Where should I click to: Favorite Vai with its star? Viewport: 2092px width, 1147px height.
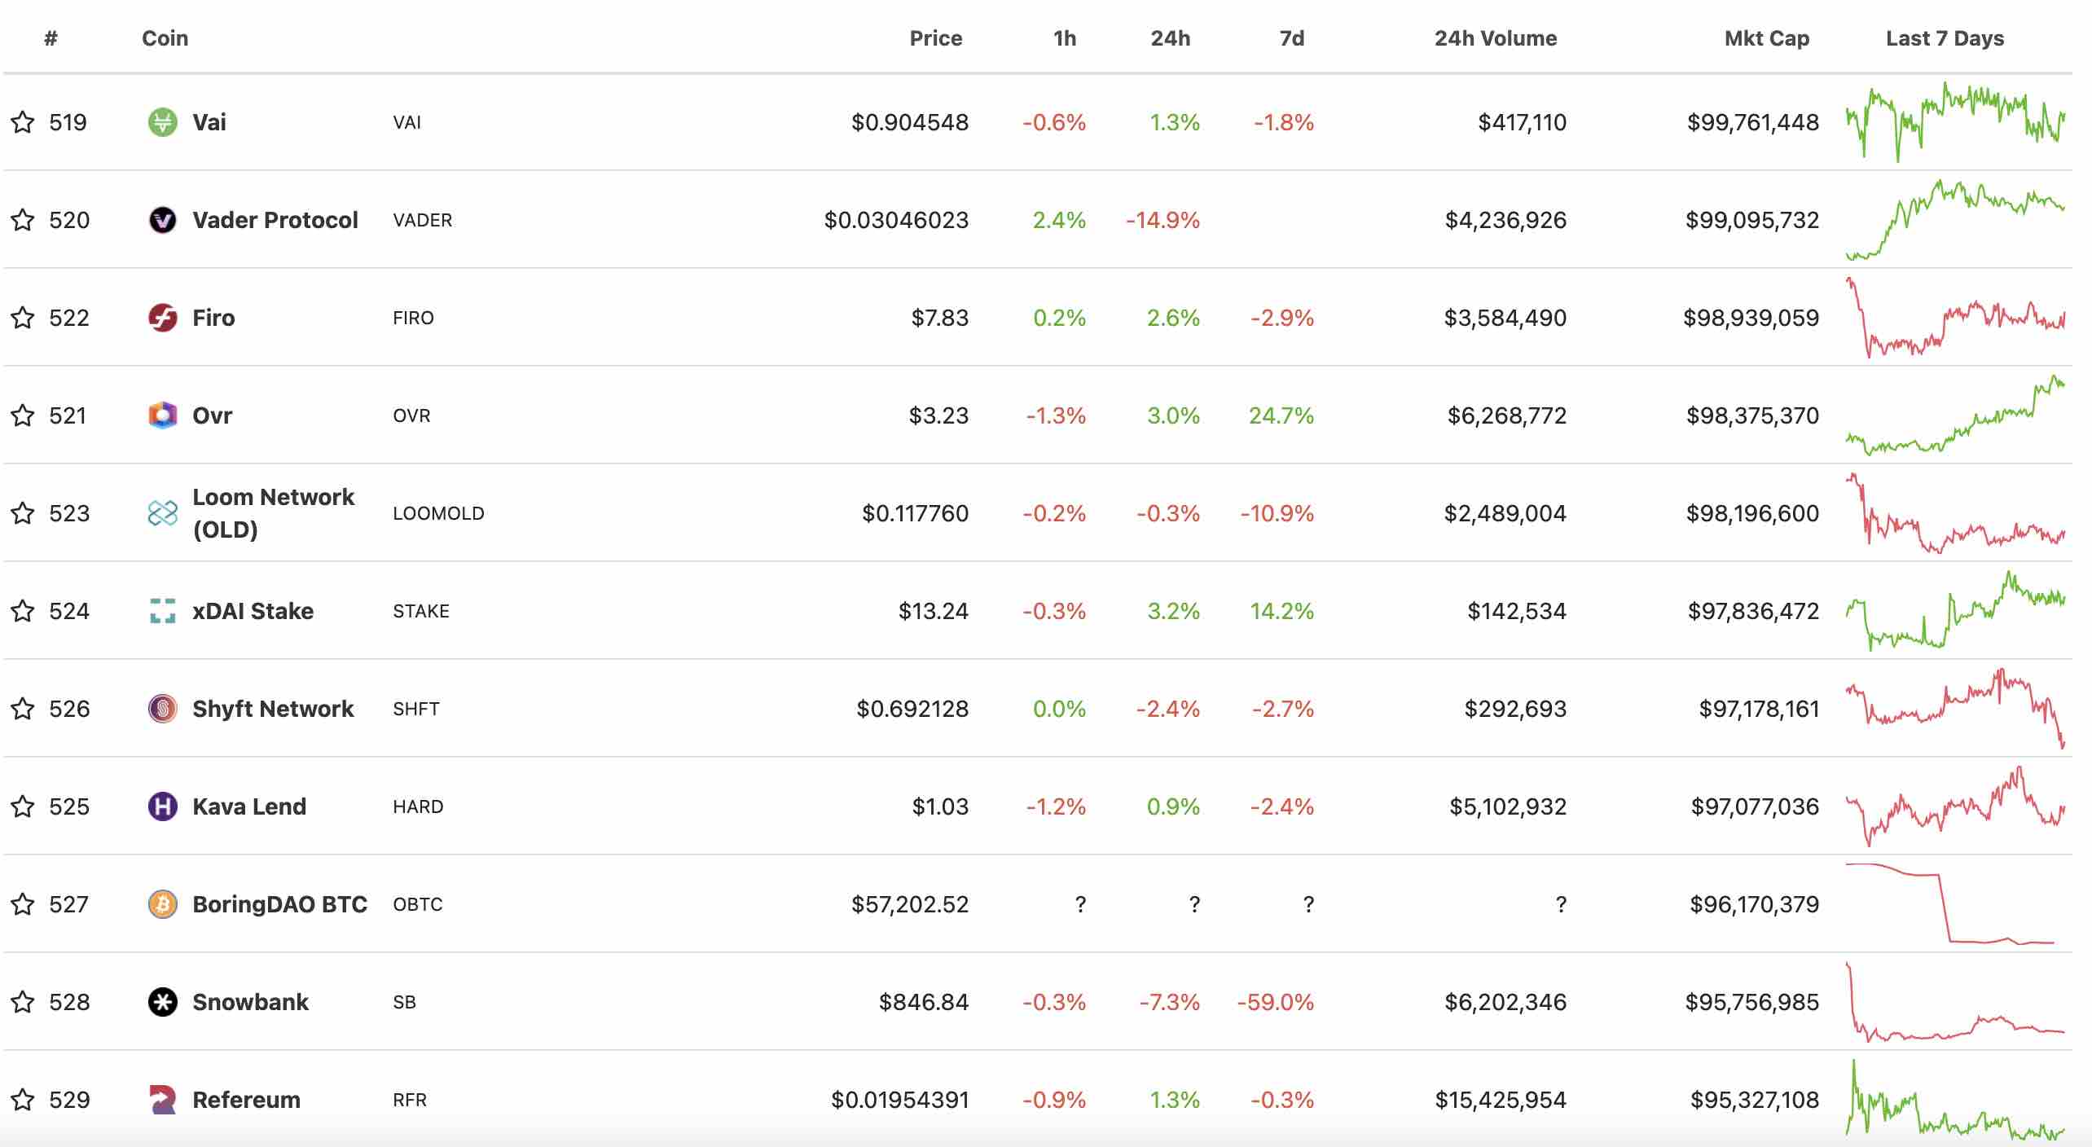coord(23,122)
